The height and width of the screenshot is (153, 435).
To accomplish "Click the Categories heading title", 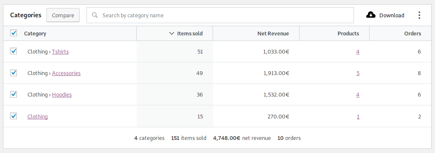I will coord(26,15).
